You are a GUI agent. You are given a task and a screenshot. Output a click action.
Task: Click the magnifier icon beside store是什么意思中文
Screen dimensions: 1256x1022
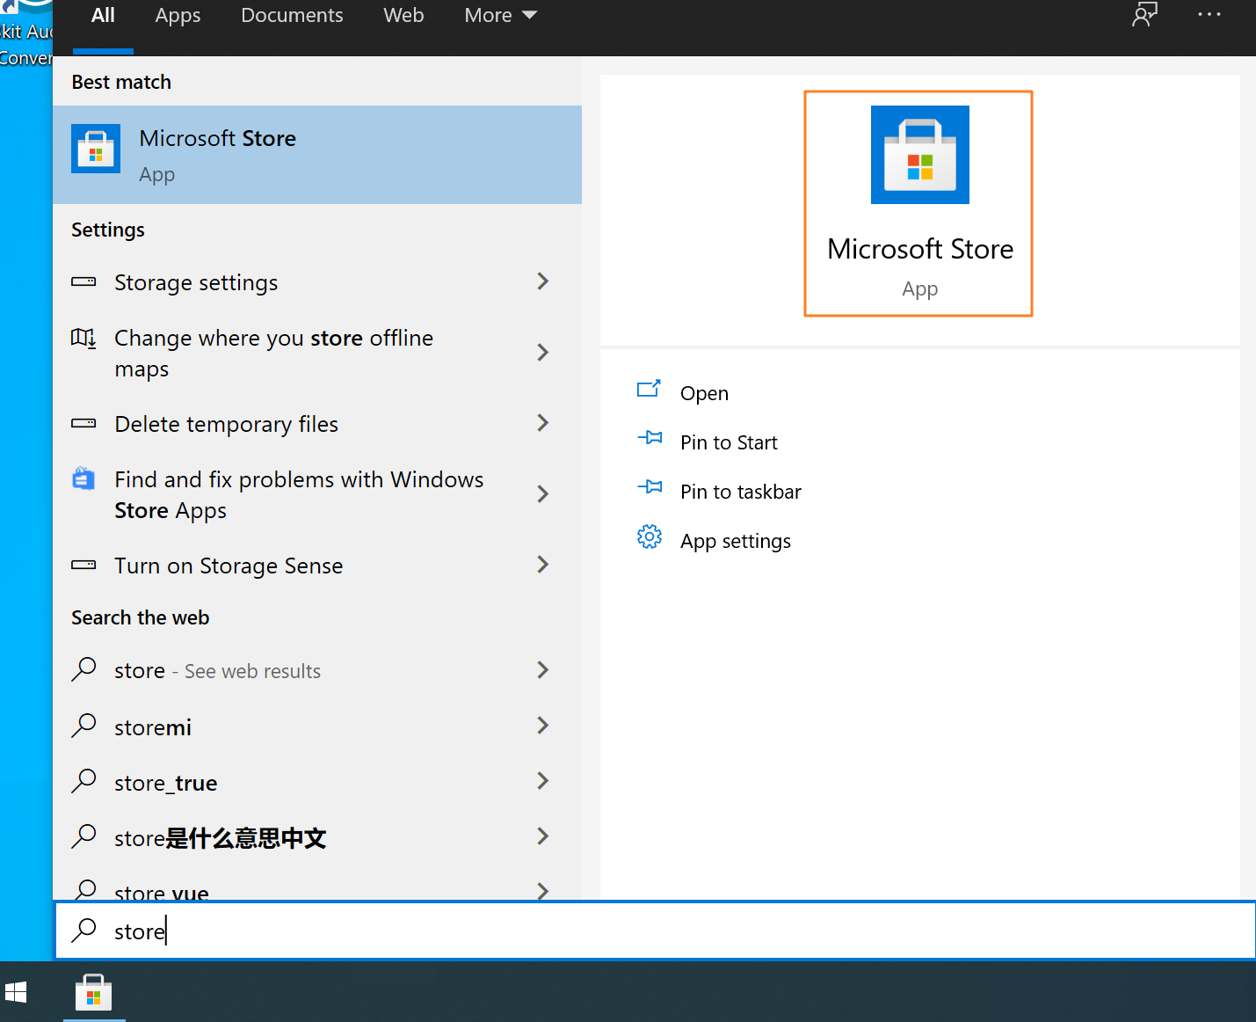click(x=83, y=836)
